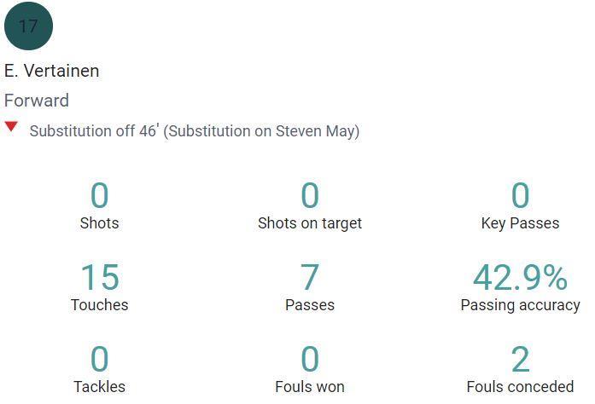The width and height of the screenshot is (595, 404).
Task: Click the 42.9% passing accuracy value
Action: click(520, 277)
